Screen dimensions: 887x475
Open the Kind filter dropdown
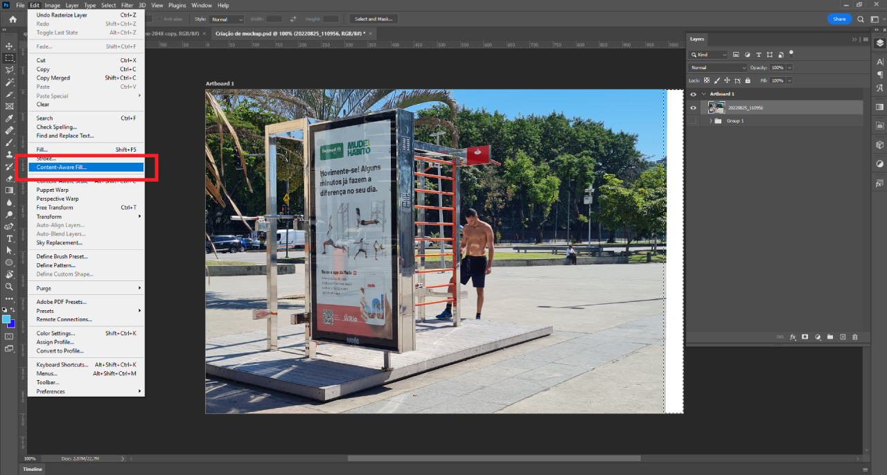(x=709, y=55)
